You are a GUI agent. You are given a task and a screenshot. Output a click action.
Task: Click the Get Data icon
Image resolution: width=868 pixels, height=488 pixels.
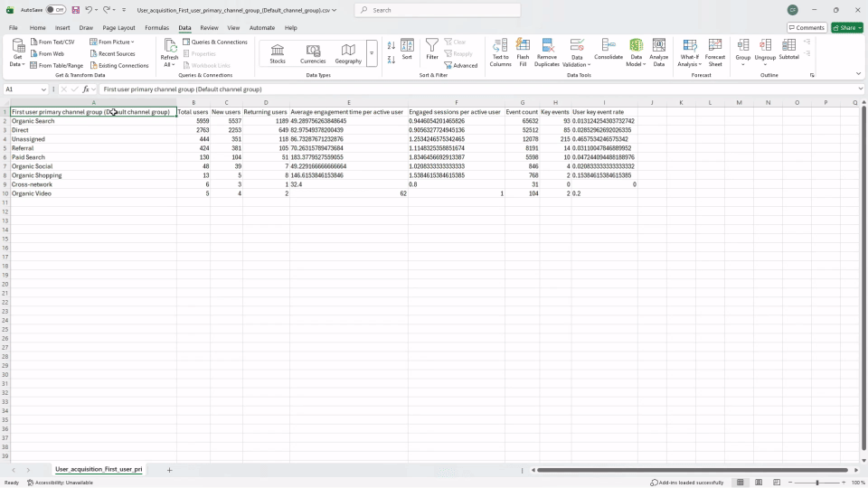coord(18,48)
